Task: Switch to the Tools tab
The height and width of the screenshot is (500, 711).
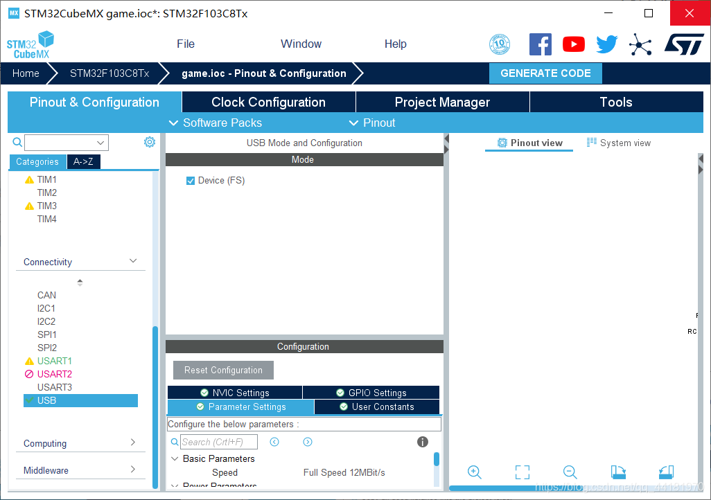Action: 616,102
